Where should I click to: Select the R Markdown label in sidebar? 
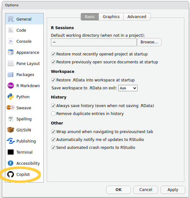(28, 86)
